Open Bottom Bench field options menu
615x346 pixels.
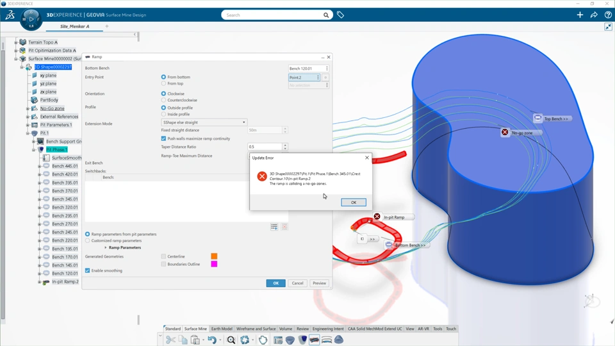click(x=327, y=69)
